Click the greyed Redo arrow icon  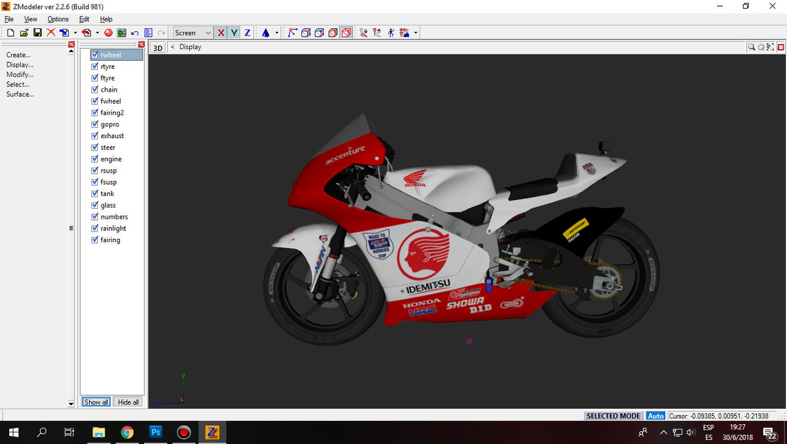(162, 33)
